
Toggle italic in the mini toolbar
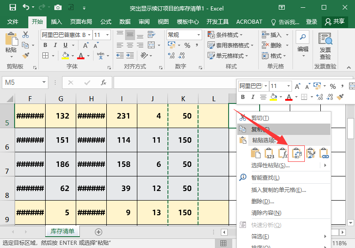[x=252, y=97]
